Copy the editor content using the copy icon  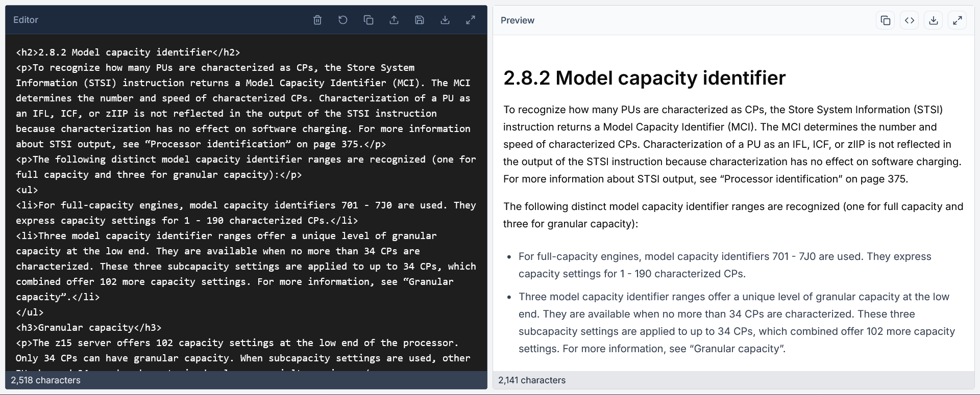369,20
